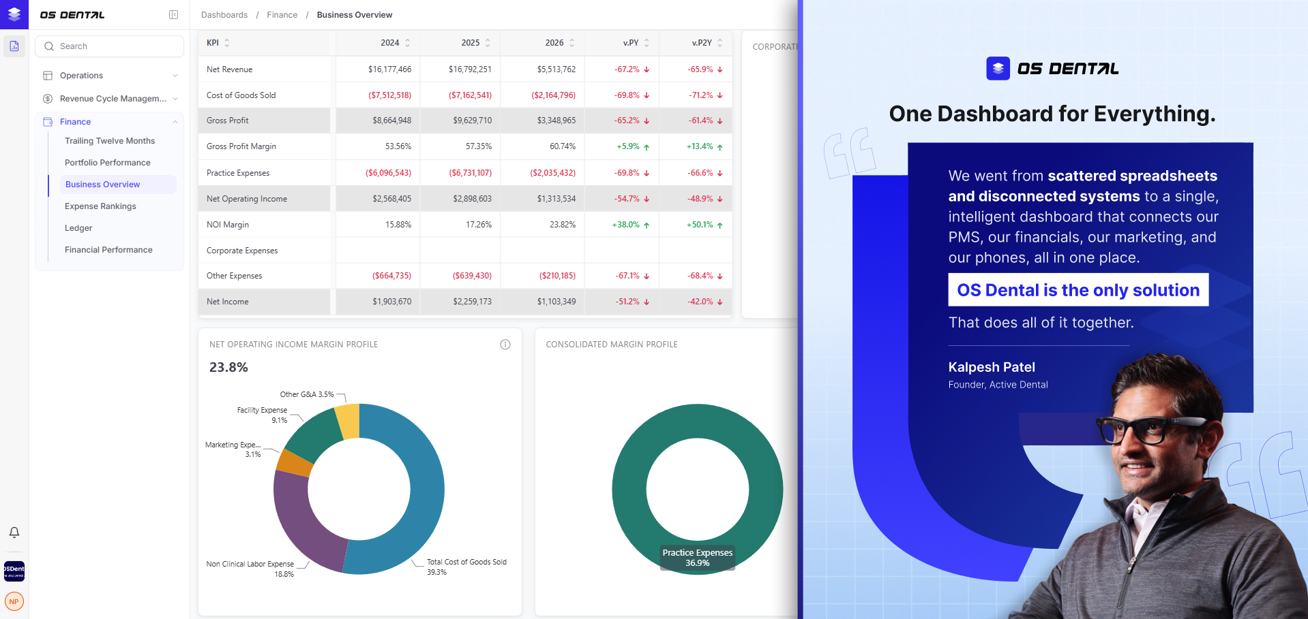Click the OS Dental stacked-layers logo icon
Screen dimensions: 1308x619
[14, 14]
